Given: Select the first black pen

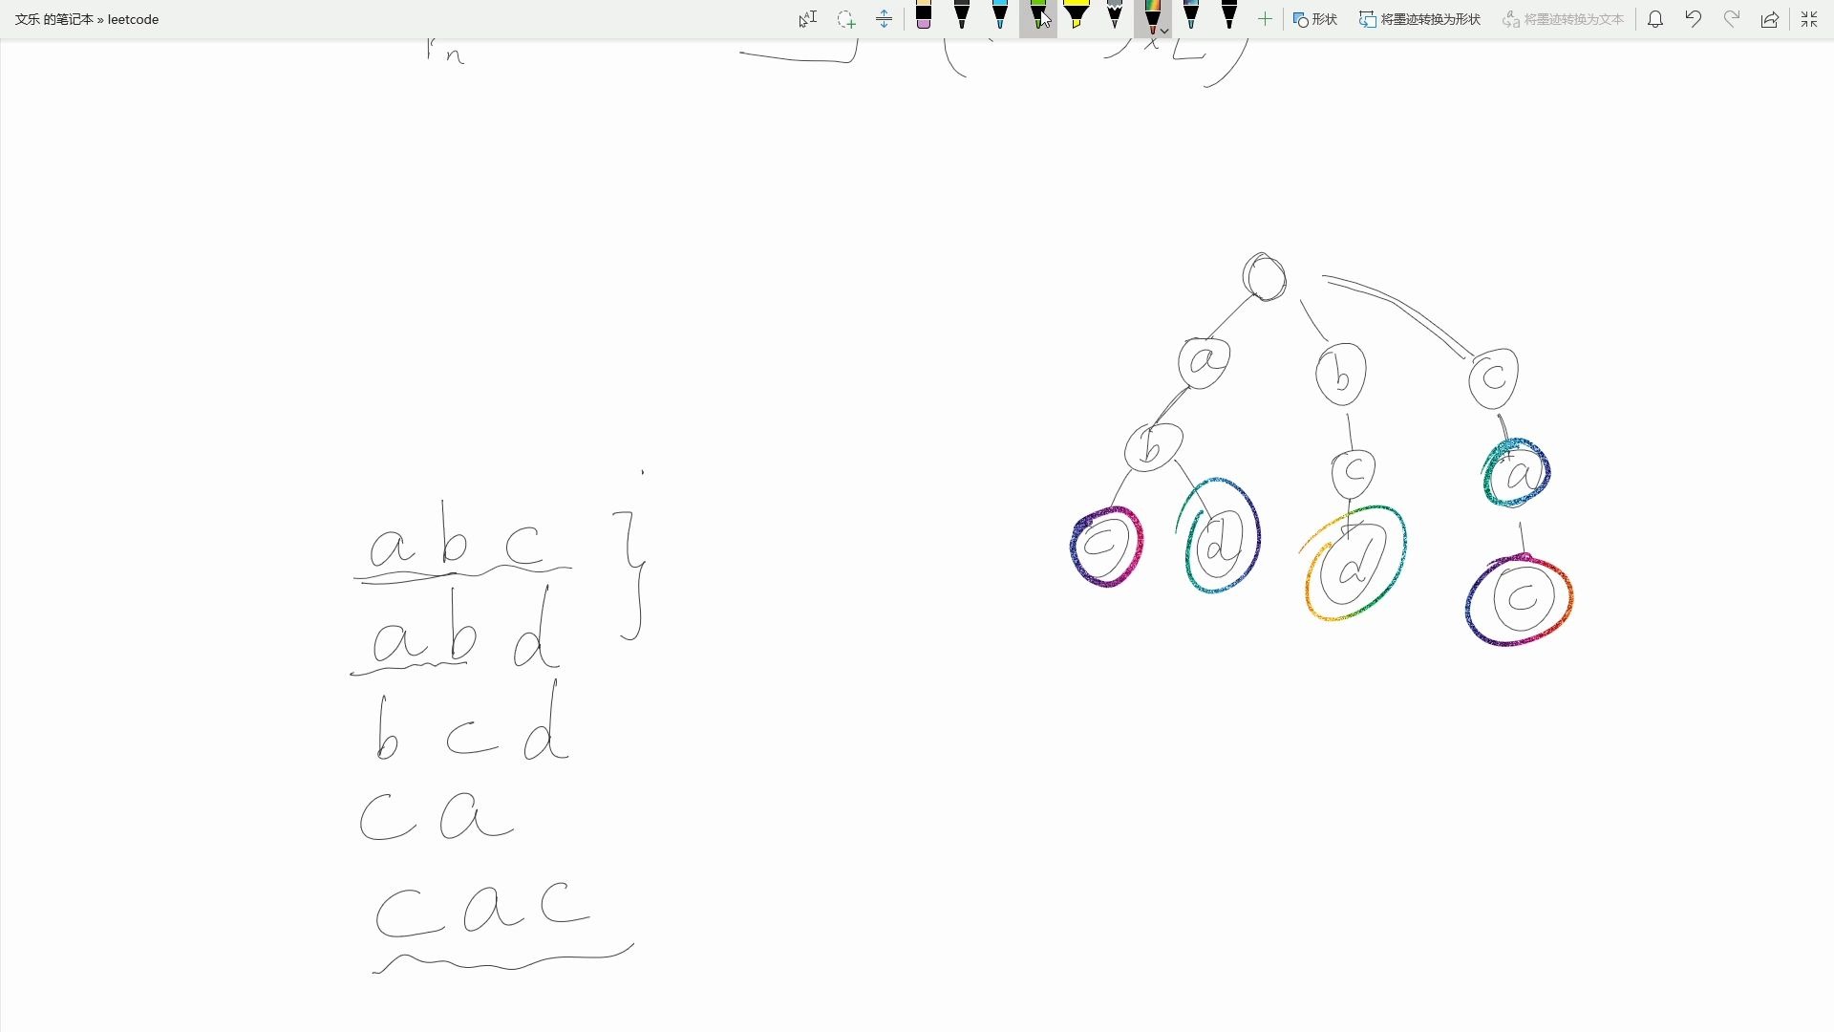Looking at the screenshot, I should pos(962,15).
